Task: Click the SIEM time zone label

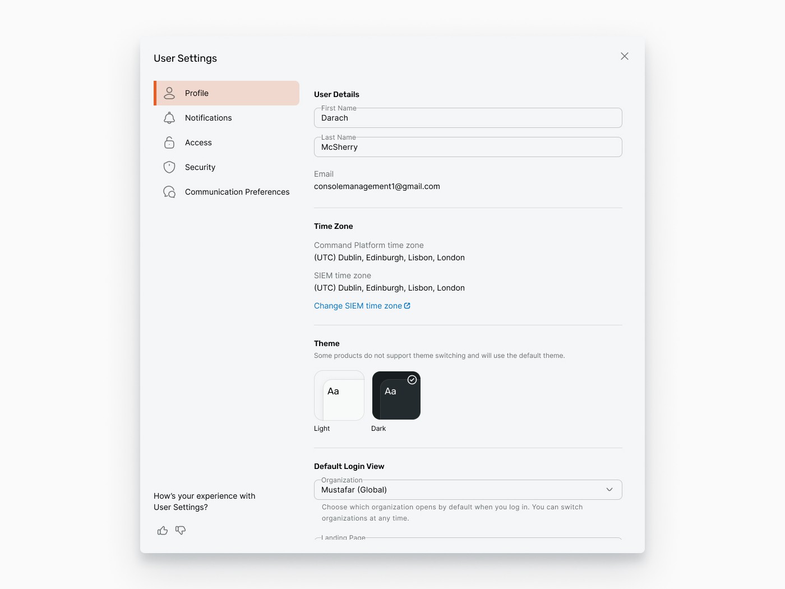Action: pos(343,275)
